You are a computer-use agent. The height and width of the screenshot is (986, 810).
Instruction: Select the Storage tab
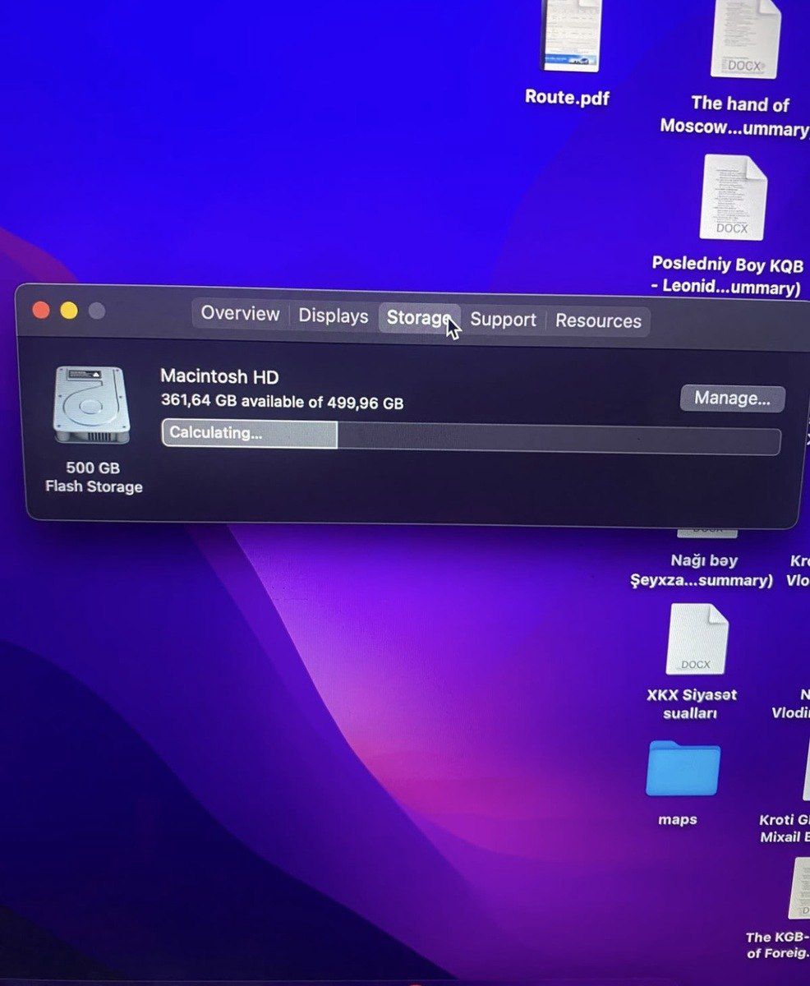click(x=419, y=318)
